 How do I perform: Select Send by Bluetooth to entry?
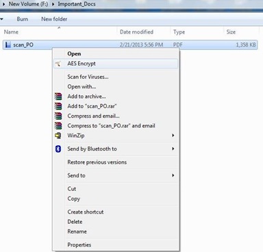pos(115,149)
